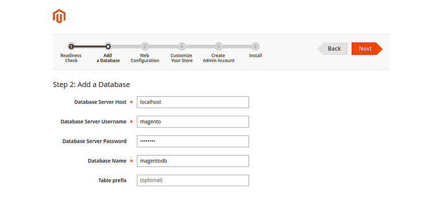The image size is (431, 220).
Task: Click the Web Configuration step label
Action: [145, 58]
